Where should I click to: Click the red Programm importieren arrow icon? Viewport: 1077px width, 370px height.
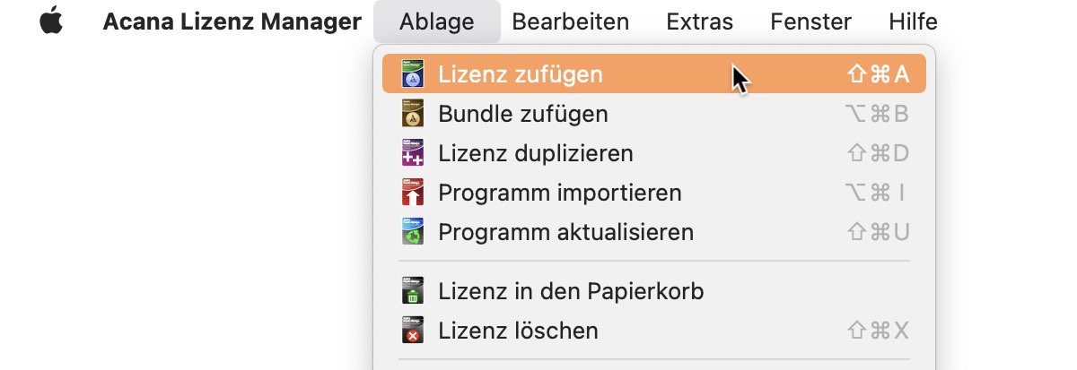click(412, 193)
